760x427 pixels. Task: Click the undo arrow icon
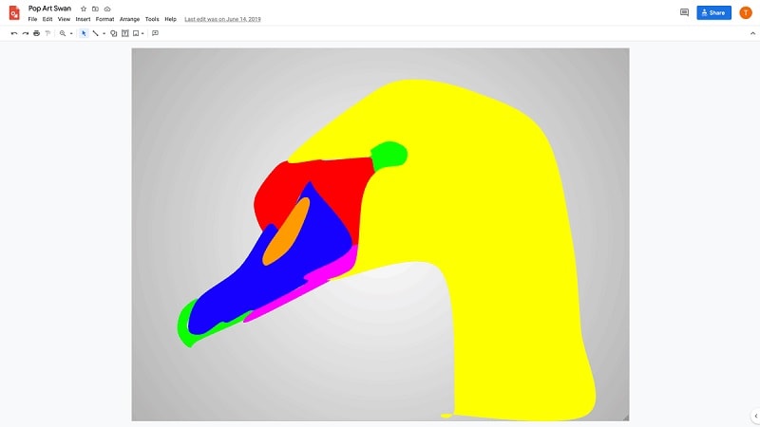pyautogui.click(x=14, y=33)
